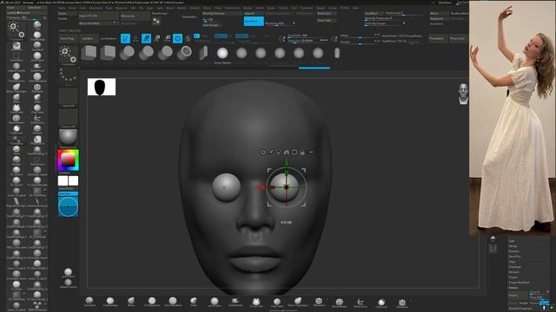Image resolution: width=556 pixels, height=312 pixels.
Task: Expand the Remesh section in subtool panel
Action: (513, 272)
